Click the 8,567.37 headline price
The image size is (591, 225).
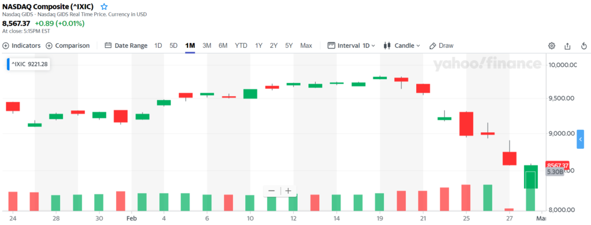pyautogui.click(x=16, y=24)
